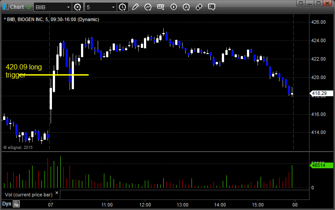Screen dimensions: 335x210
Task: Click the bar replay play button
Action: coord(173,7)
